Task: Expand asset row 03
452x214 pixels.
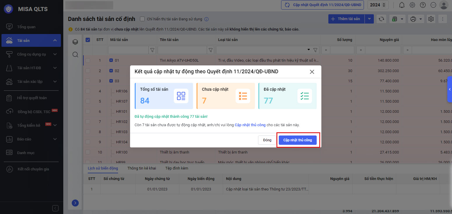Action: (x=111, y=81)
